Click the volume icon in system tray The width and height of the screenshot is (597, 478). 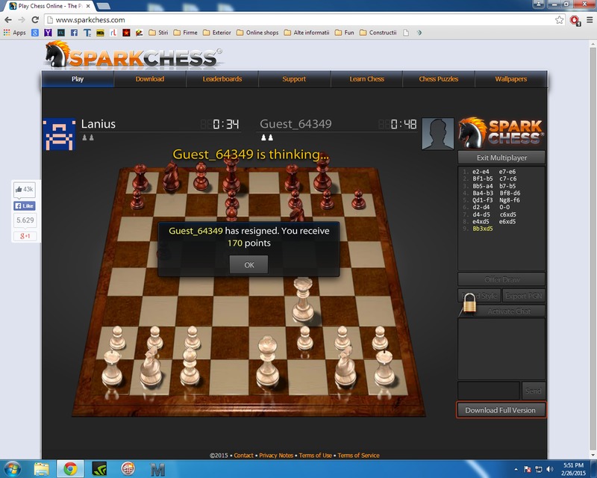coord(550,469)
